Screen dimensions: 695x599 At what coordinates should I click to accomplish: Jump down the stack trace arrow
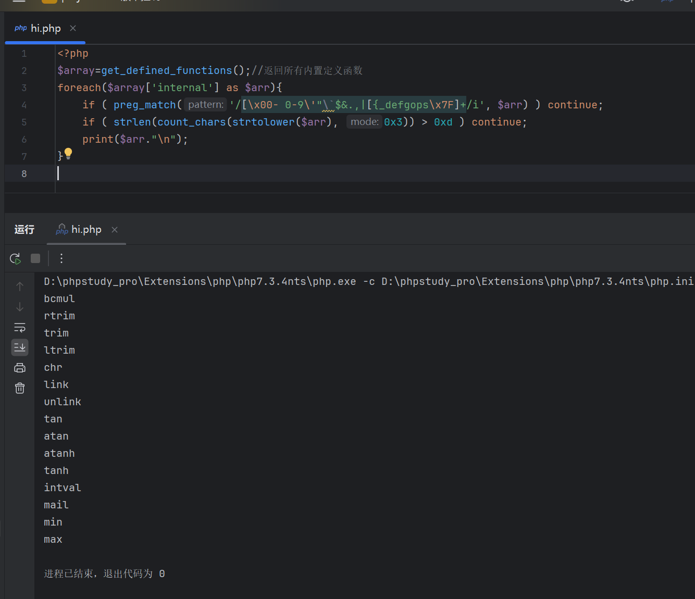[x=20, y=307]
